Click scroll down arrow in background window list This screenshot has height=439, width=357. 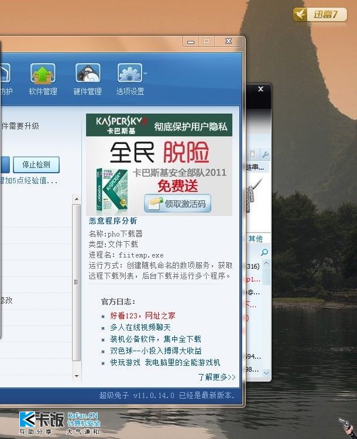pyautogui.click(x=266, y=373)
